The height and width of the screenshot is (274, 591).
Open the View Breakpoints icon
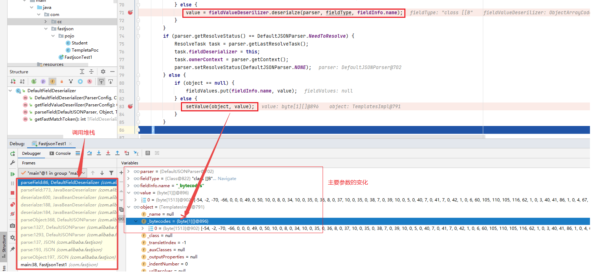pyautogui.click(x=12, y=204)
